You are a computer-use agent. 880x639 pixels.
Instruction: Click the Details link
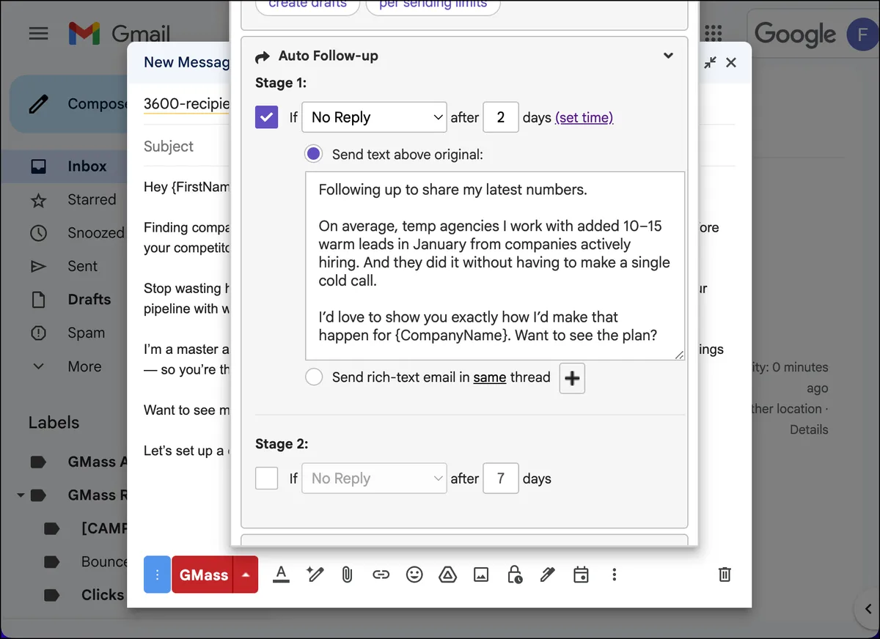[x=809, y=429]
